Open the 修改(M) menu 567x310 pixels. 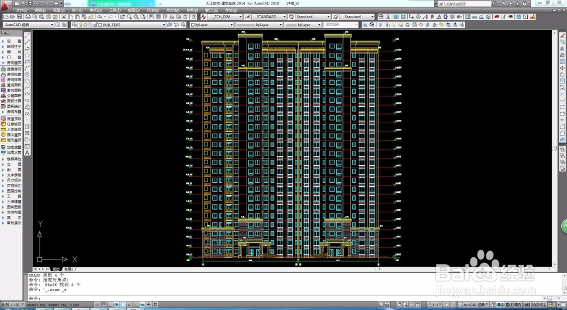[x=172, y=10]
